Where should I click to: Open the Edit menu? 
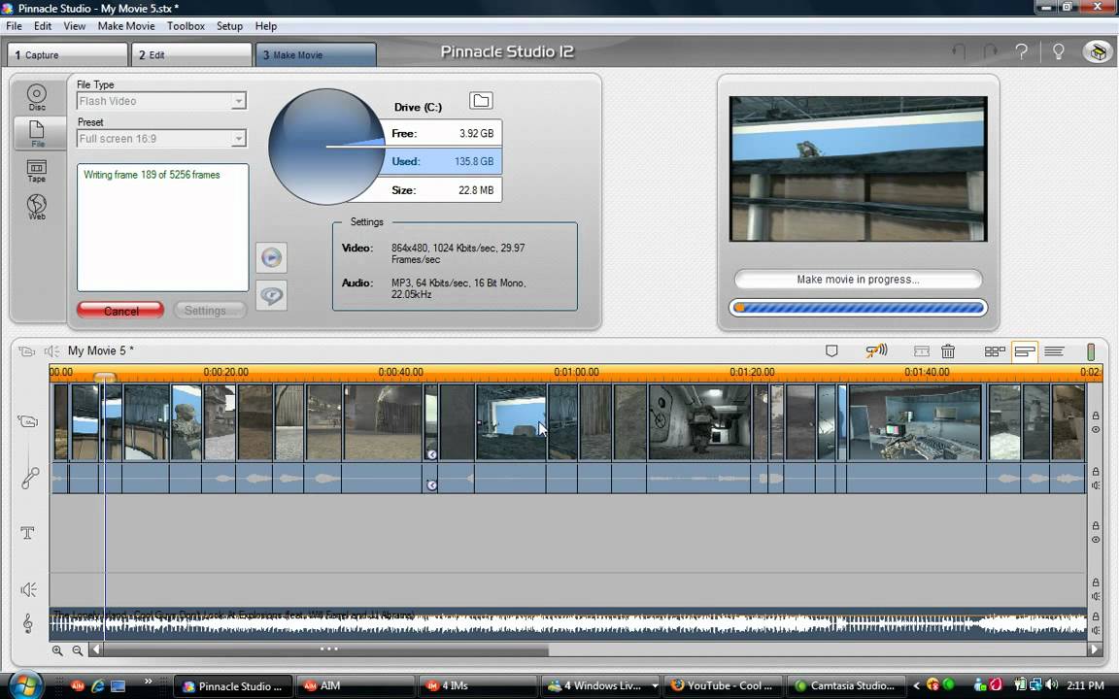coord(43,25)
